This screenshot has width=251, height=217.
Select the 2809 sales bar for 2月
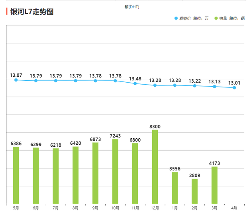click(x=194, y=191)
